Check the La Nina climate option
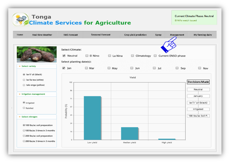230x163 pixels. click(109, 56)
